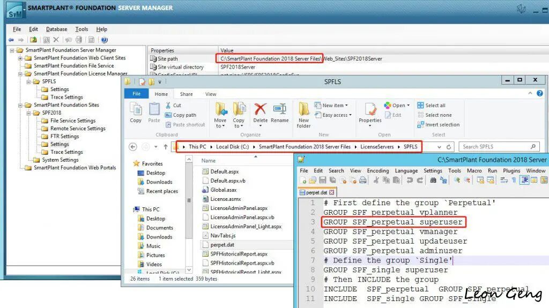Open the Language menu in Notepad++
Viewport: 549px width, 308px height.
click(x=406, y=170)
